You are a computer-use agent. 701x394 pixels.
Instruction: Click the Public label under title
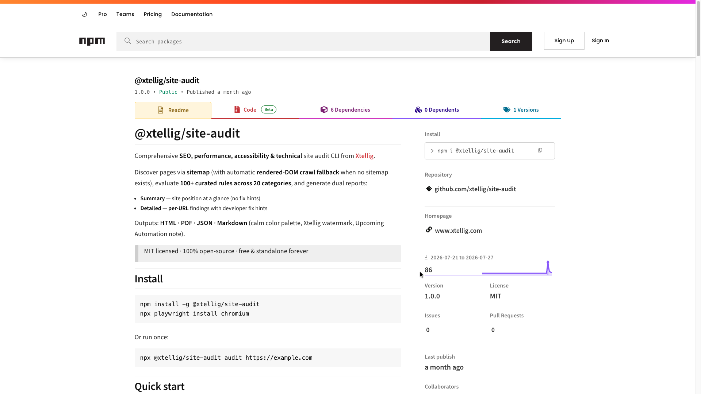[168, 92]
